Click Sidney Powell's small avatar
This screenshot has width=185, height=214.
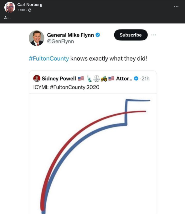coord(37,79)
